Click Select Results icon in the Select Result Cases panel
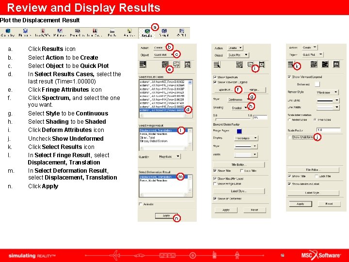Screen dimensions: 349x262 143,65
